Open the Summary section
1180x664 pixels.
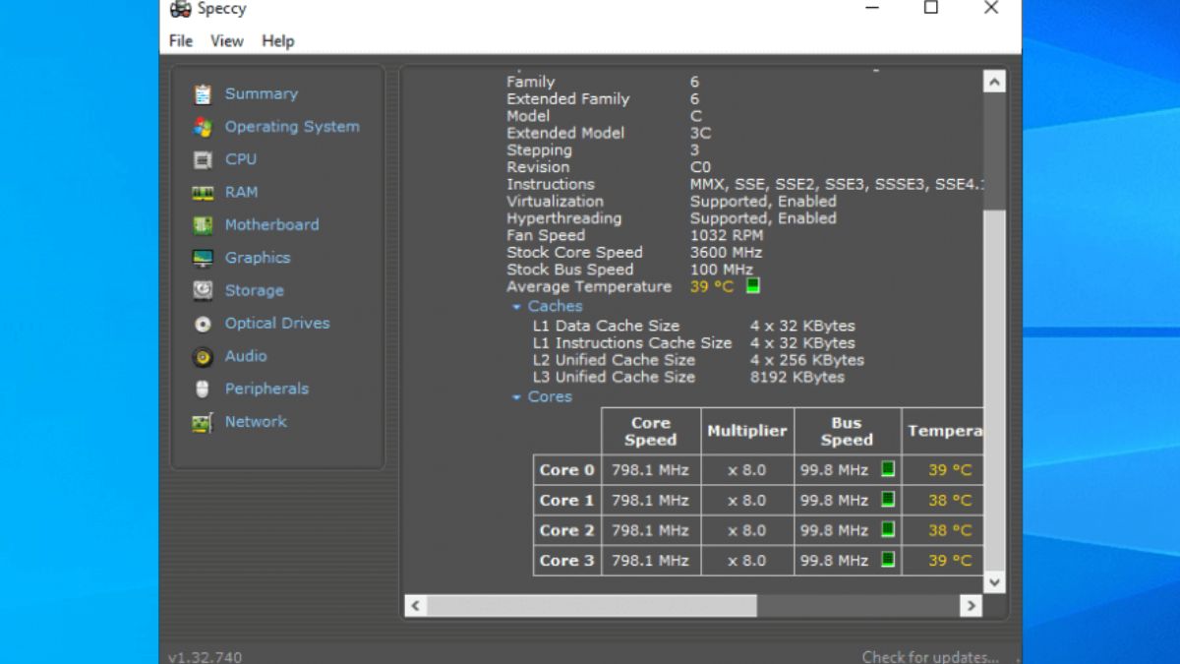pyautogui.click(x=261, y=93)
